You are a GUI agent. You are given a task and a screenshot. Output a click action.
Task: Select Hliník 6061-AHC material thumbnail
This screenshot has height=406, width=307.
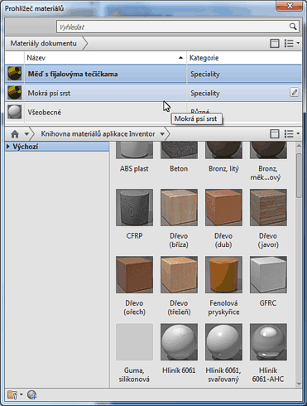[x=268, y=342]
